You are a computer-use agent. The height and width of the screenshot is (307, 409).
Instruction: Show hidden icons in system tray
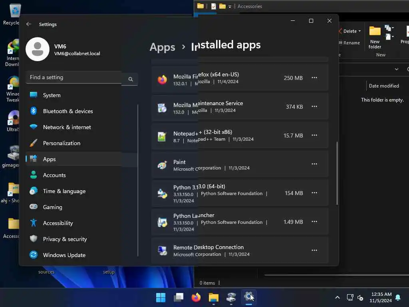click(x=337, y=297)
